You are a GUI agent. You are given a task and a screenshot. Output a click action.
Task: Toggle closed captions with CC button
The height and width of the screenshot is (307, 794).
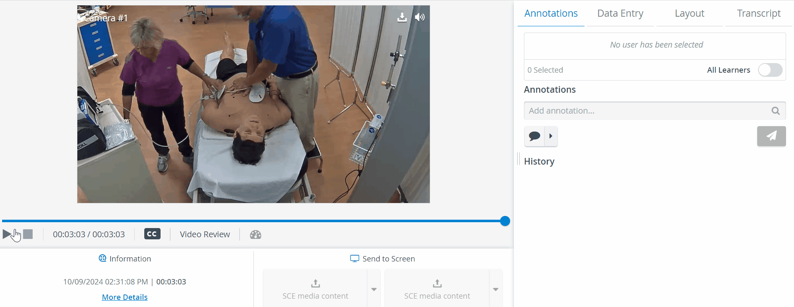(152, 234)
